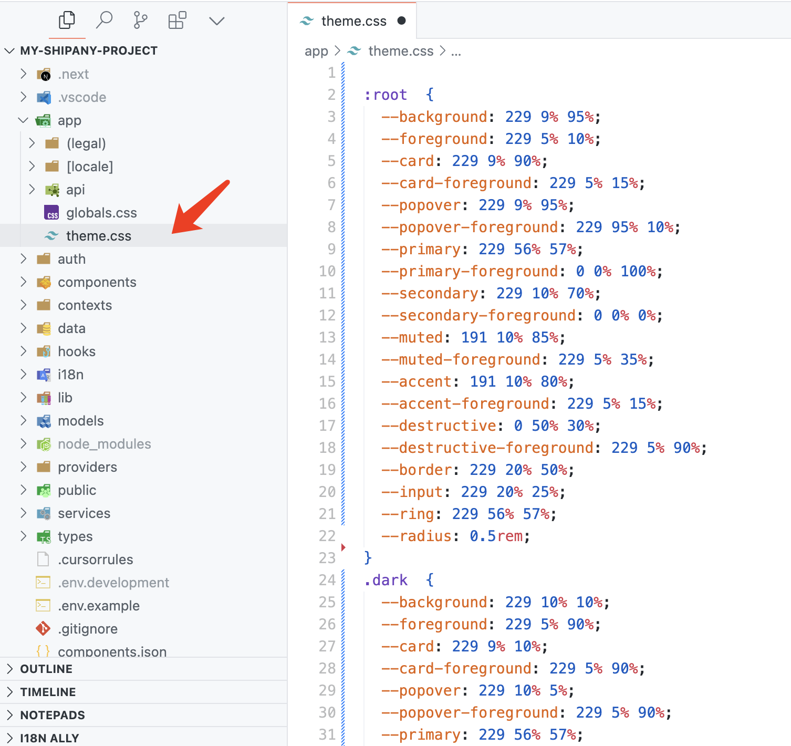
Task: Click the .next folder Next.js icon
Action: click(x=44, y=74)
